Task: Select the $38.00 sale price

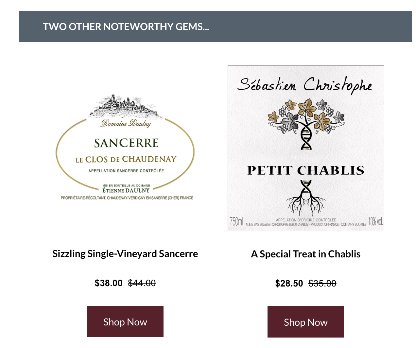Action: tap(109, 283)
